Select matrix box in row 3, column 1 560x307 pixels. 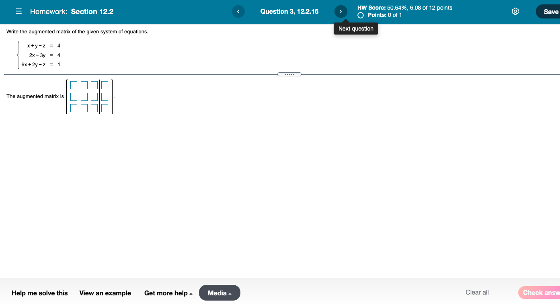pos(74,108)
